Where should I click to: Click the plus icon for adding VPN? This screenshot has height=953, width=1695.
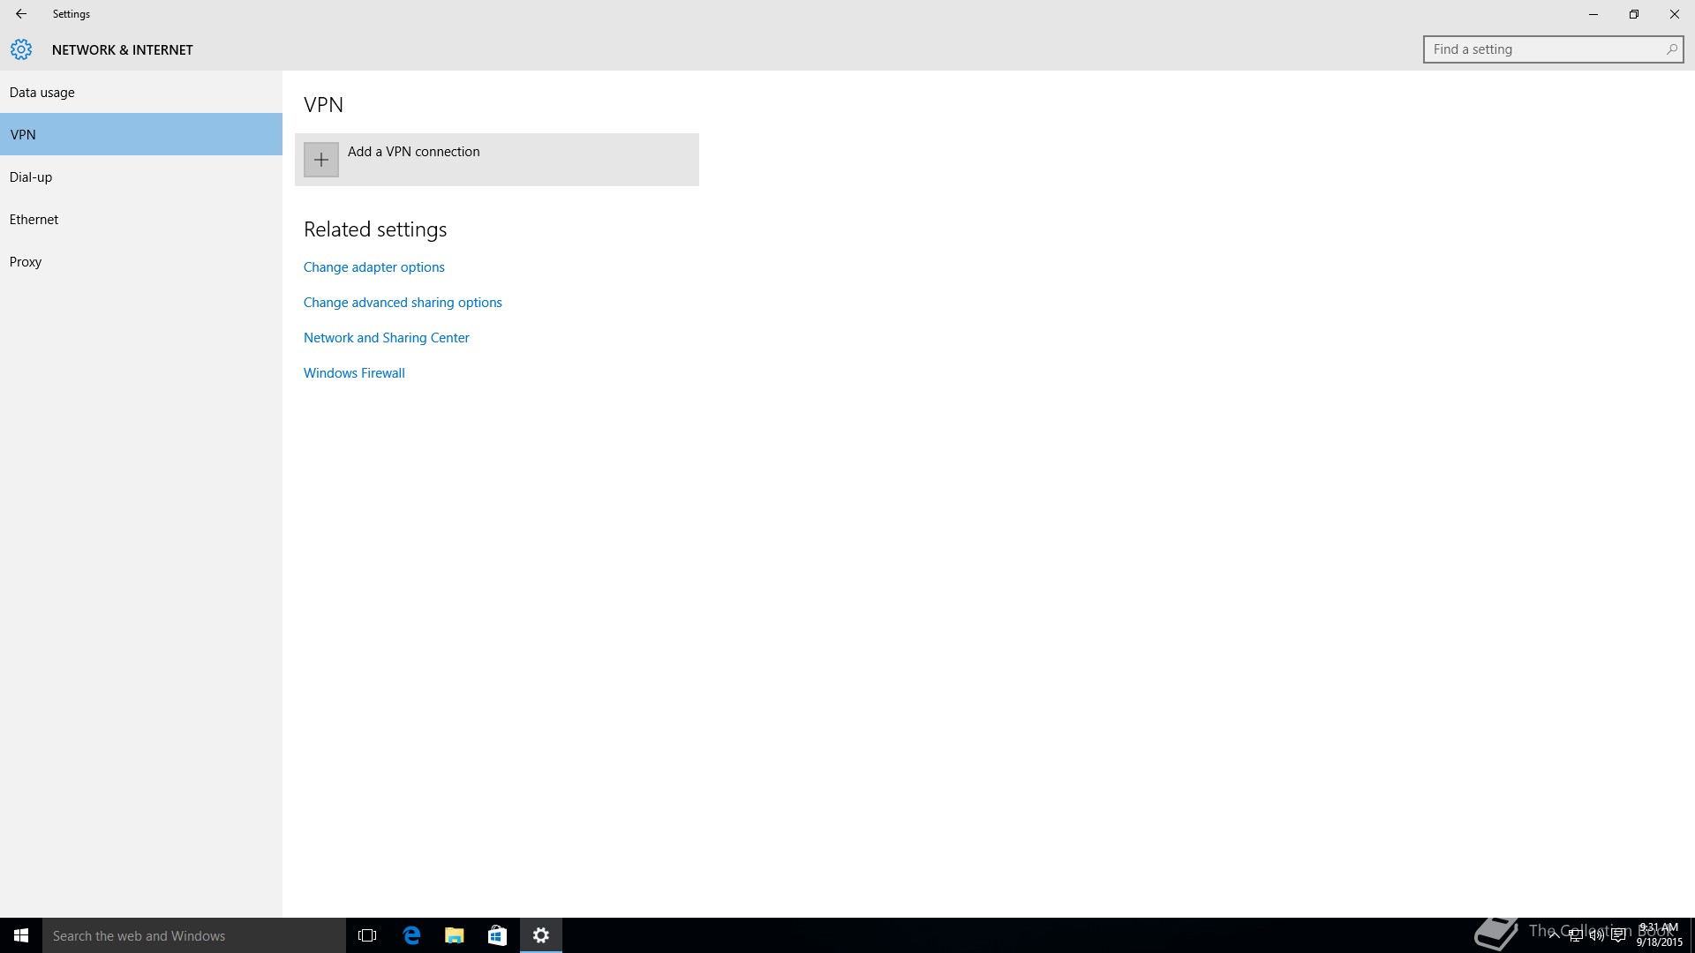click(321, 160)
